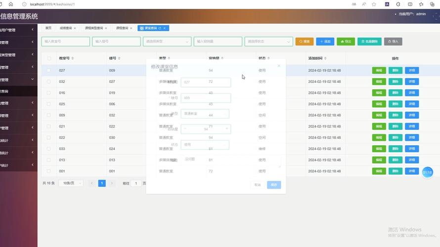Close the 成绩查询 tab
The height and width of the screenshot is (247, 440).
[75, 28]
